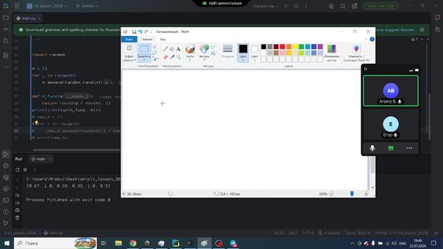The image size is (443, 249).
Task: Zoom out with minus button in Paint status bar
Action: pyautogui.click(x=331, y=194)
